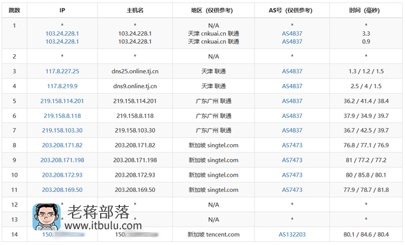Select hostname text 219.158.114.201

[x=135, y=101]
